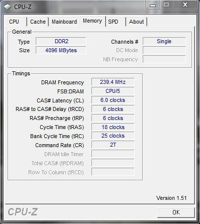200x224 pixels.
Task: Click the empty Row To Column field
Action: pos(113,172)
